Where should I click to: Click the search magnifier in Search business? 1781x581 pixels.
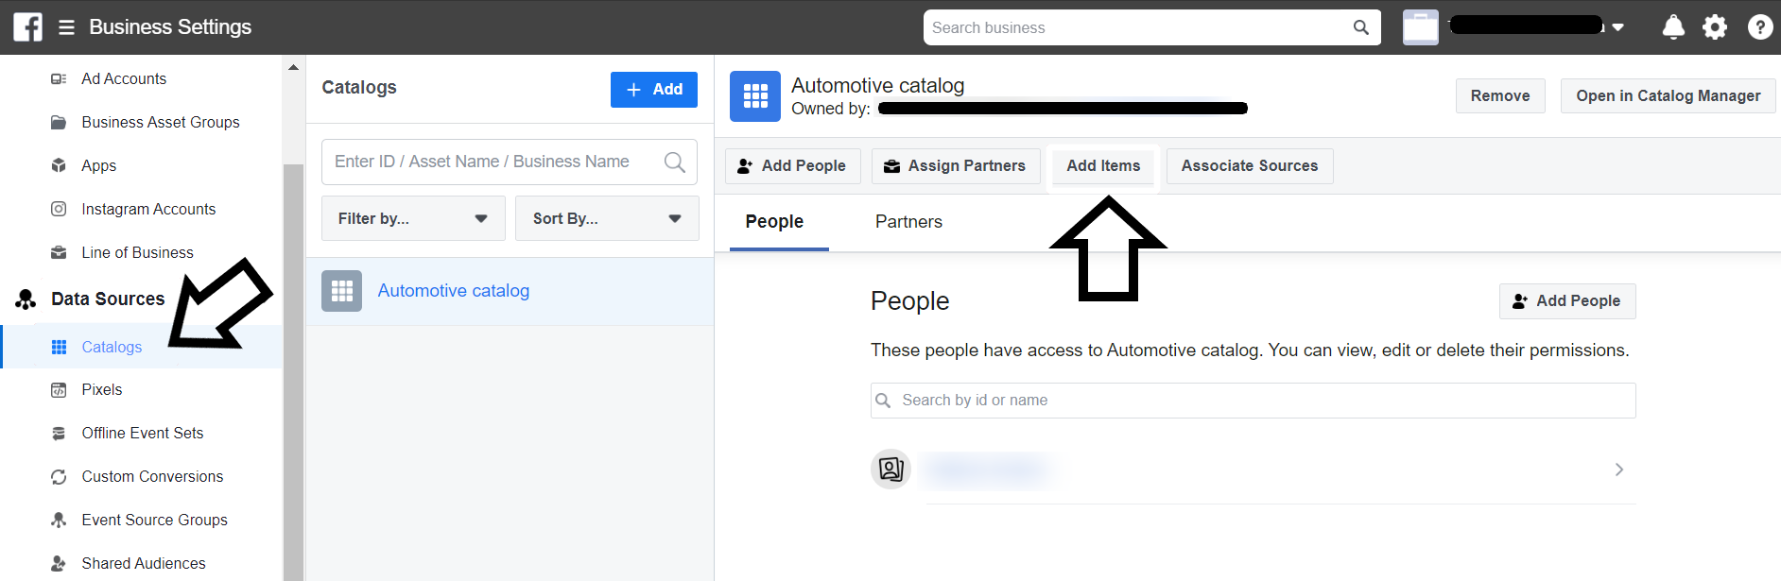pos(1360,27)
